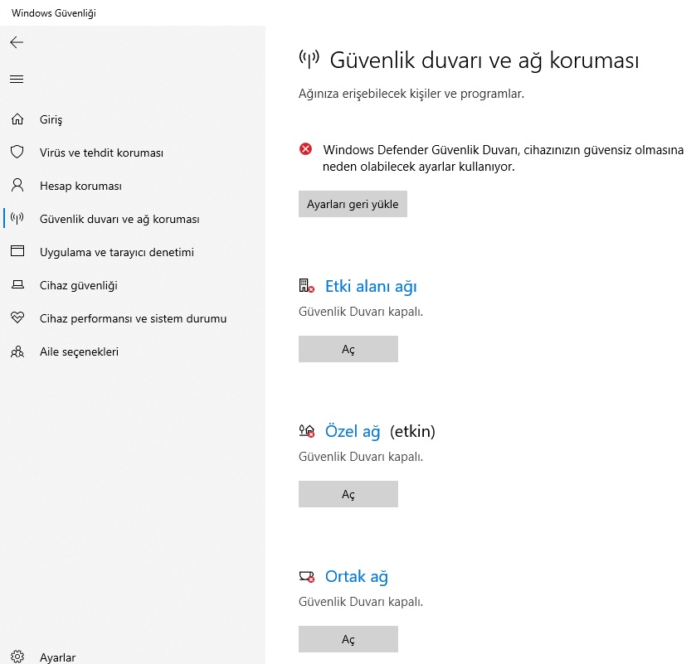Screen dimensions: 696x664
Task: Click Güvenlik Duvarı kapalı under Özel ağ
Action: [360, 457]
